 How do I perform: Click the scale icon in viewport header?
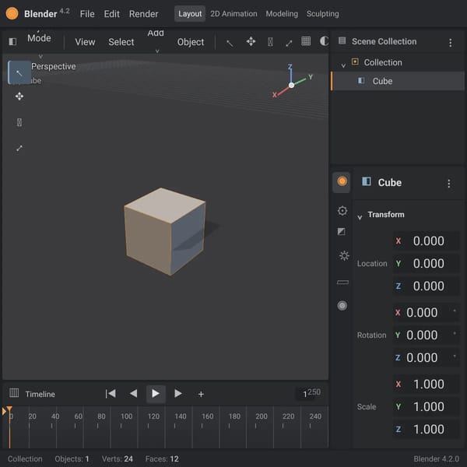289,44
